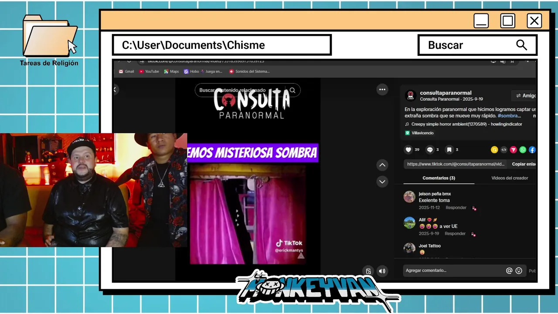Click the Buscar search box

(477, 45)
